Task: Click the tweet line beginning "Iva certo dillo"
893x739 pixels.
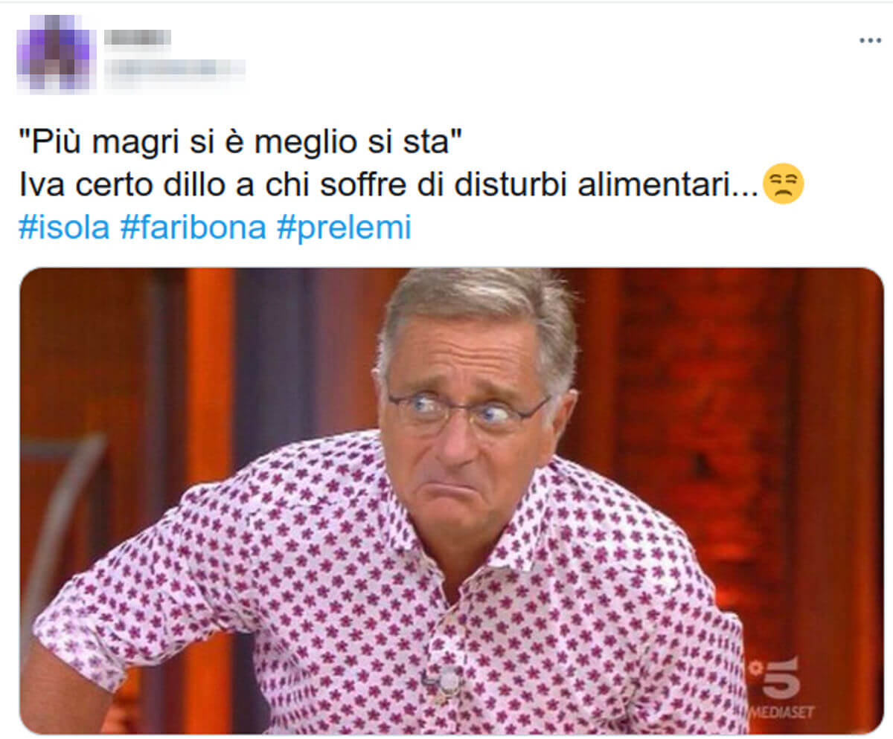Action: tap(391, 185)
